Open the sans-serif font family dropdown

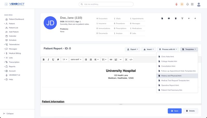(76, 59)
